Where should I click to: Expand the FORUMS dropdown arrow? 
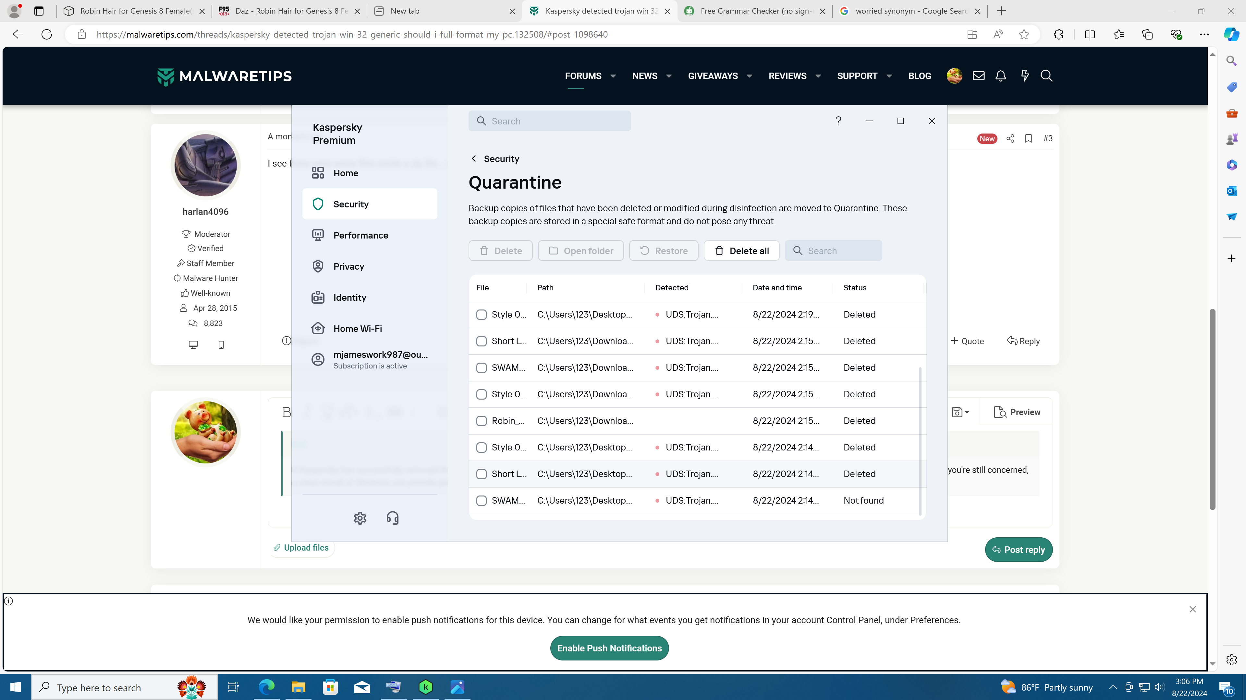click(613, 76)
